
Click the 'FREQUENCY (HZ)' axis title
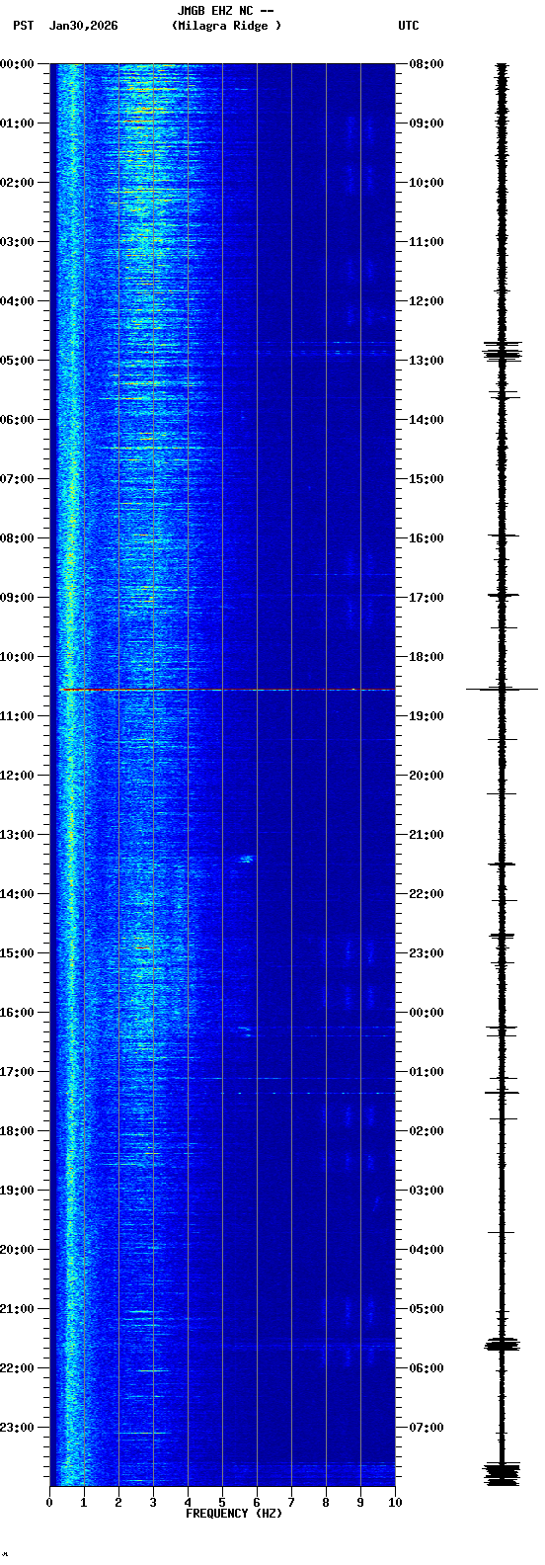tap(234, 1514)
